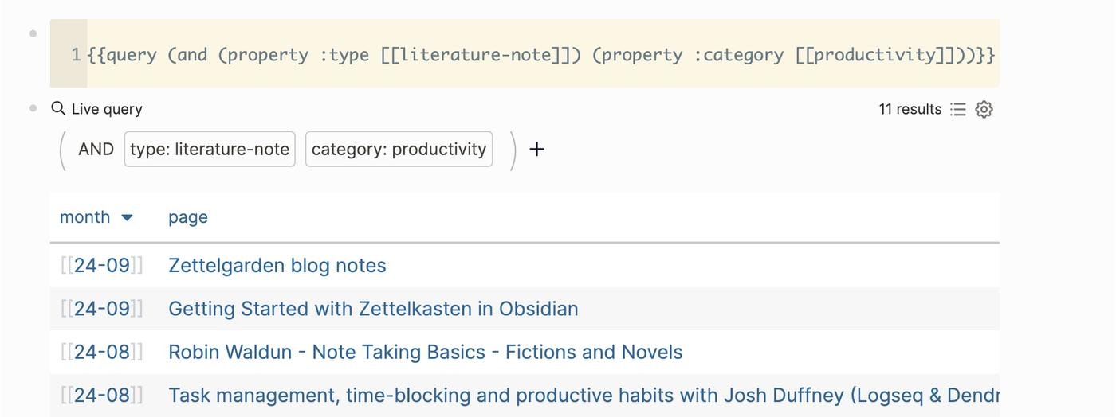Open 24-09 link in Getting Started row
1116x417 pixels.
101,309
